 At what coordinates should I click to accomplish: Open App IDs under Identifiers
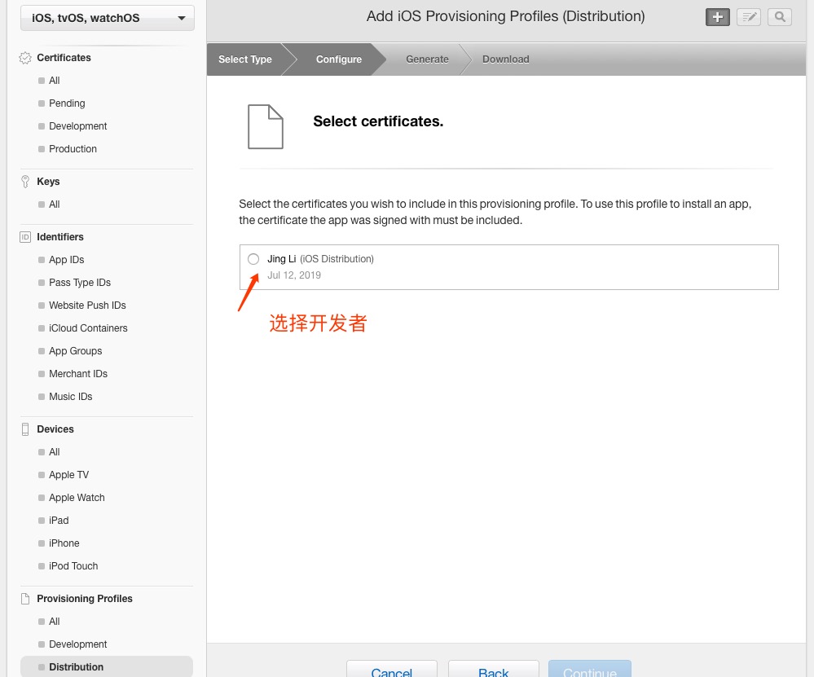67,260
